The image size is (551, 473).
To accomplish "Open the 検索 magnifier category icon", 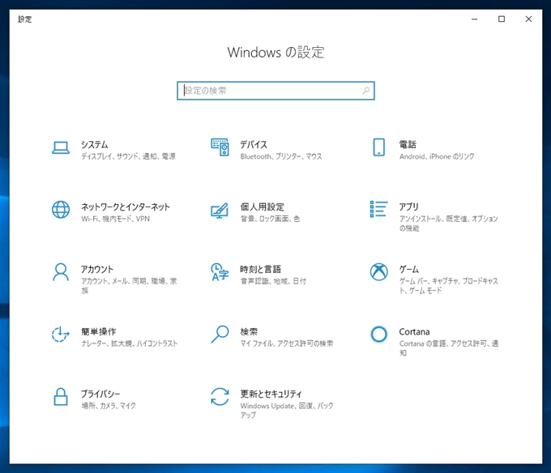I will point(220,335).
